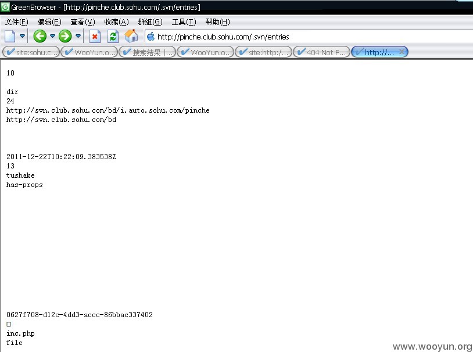Open the 查看(V) menu
The width and height of the screenshot is (473, 352).
83,21
